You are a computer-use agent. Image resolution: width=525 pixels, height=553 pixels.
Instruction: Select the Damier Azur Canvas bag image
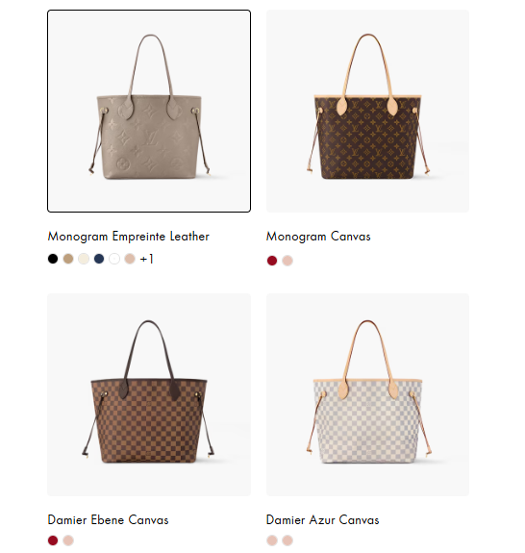[x=367, y=394]
